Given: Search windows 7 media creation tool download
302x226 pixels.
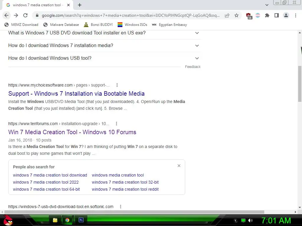Looking at the screenshot, I should tap(50, 175).
